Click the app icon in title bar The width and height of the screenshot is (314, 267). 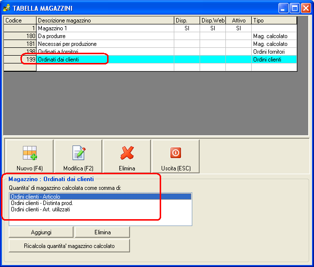coord(7,8)
